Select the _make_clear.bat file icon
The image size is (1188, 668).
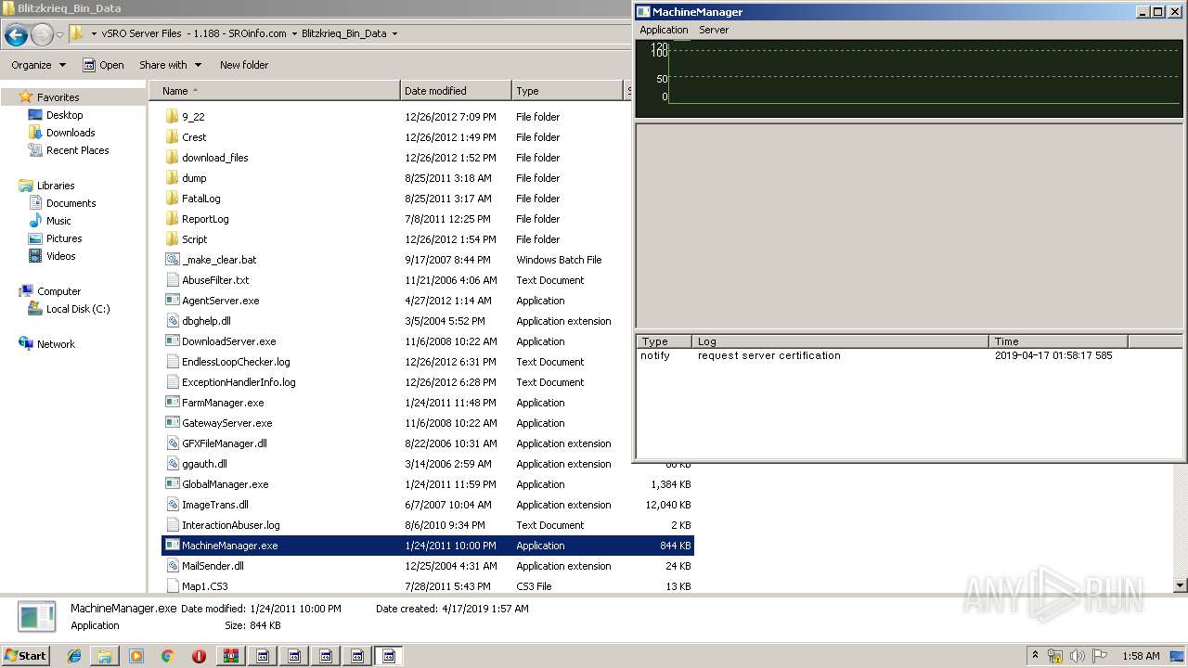172,260
